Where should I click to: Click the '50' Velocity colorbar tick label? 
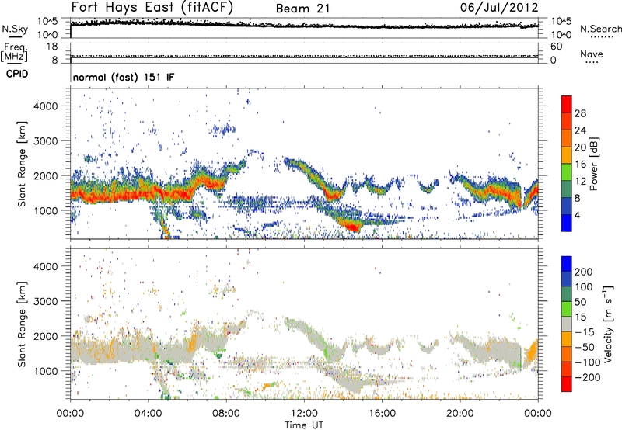(x=580, y=302)
